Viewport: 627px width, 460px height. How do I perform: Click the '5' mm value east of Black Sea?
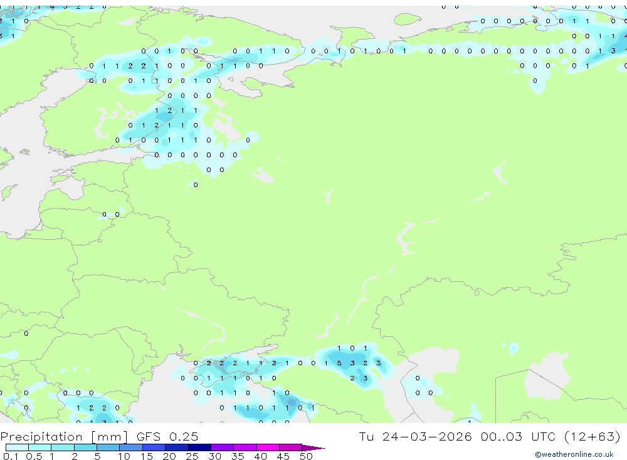[x=339, y=363]
